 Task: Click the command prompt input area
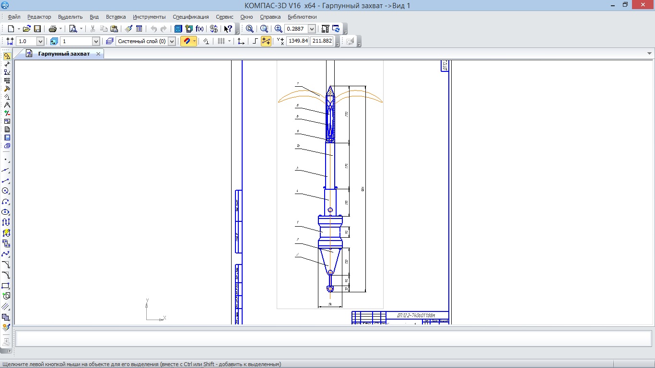(334, 339)
